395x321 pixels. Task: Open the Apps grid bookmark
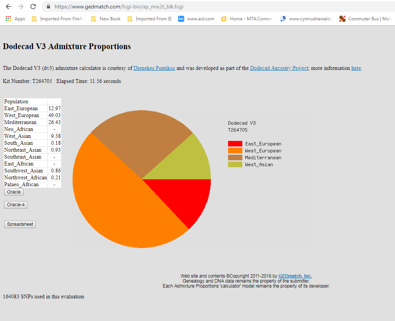15,19
